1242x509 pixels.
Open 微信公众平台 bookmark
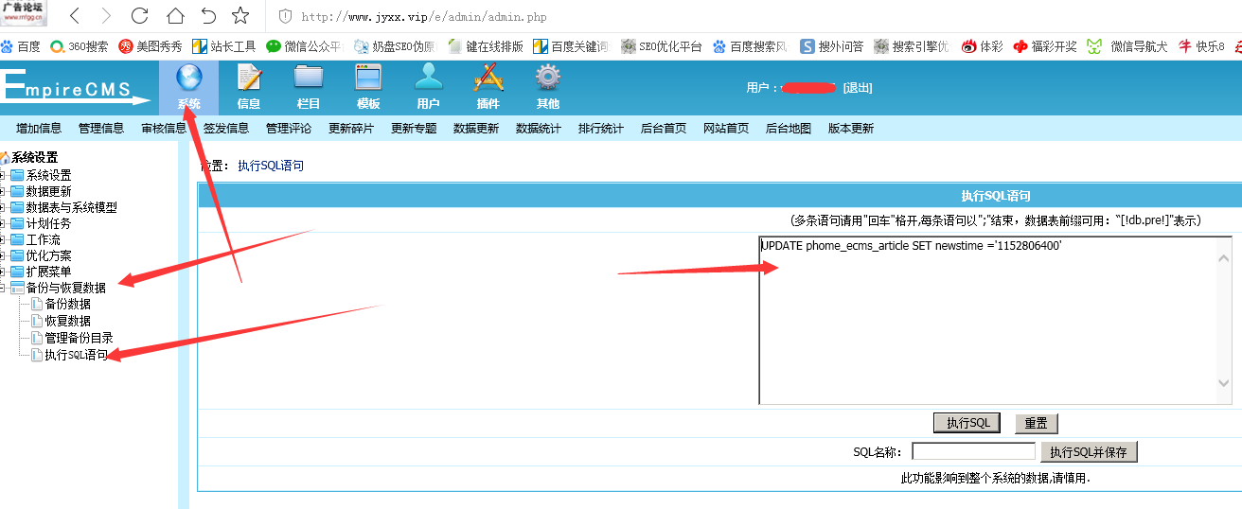click(x=303, y=46)
